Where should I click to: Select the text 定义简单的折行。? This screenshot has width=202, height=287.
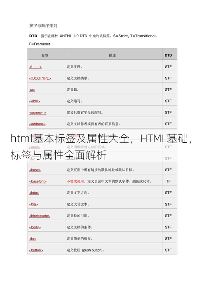[x=80, y=239]
